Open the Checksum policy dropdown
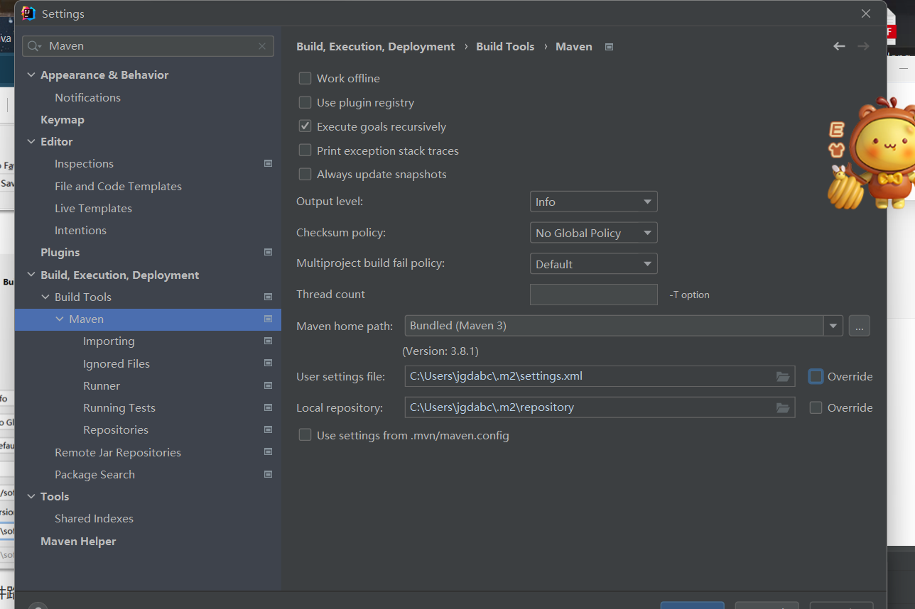 (x=593, y=233)
